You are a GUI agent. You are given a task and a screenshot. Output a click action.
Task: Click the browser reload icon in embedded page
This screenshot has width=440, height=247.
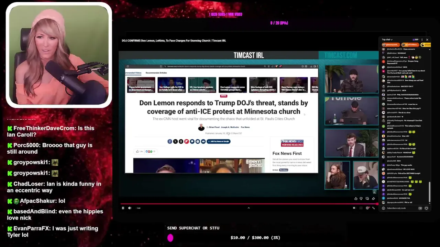[x=128, y=66]
